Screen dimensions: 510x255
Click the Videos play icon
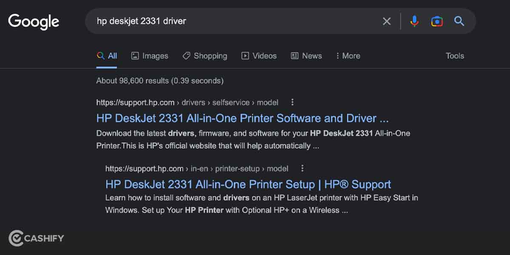tap(245, 55)
